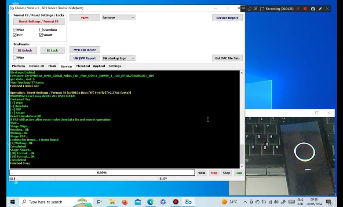
Task: Open the Remove dropdown next to MDM
Action: (118, 18)
